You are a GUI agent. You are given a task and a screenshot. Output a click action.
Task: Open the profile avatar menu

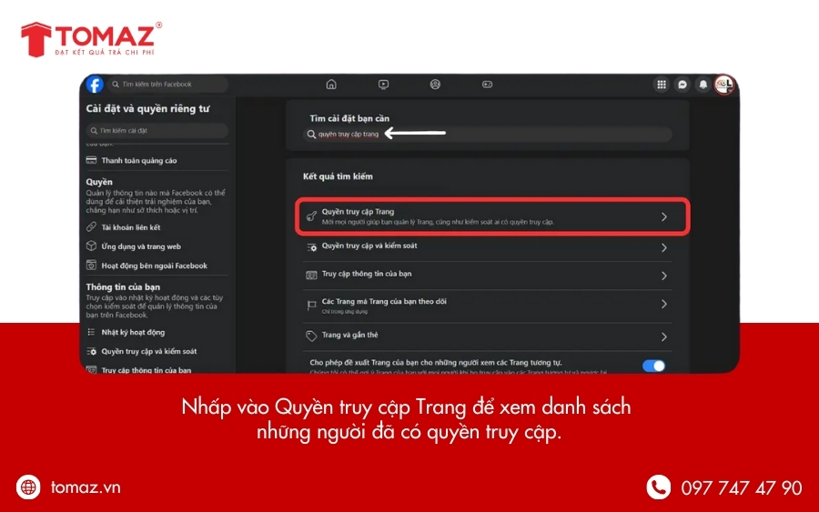point(724,85)
